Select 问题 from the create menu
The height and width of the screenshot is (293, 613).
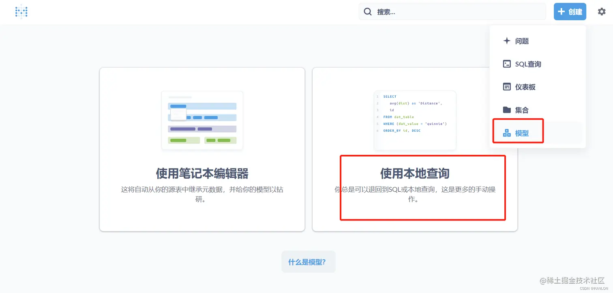523,41
